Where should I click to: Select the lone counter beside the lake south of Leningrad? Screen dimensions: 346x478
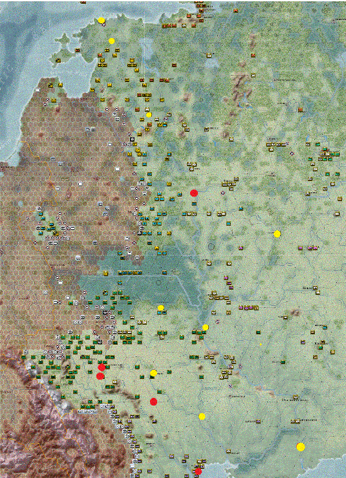coord(209,56)
